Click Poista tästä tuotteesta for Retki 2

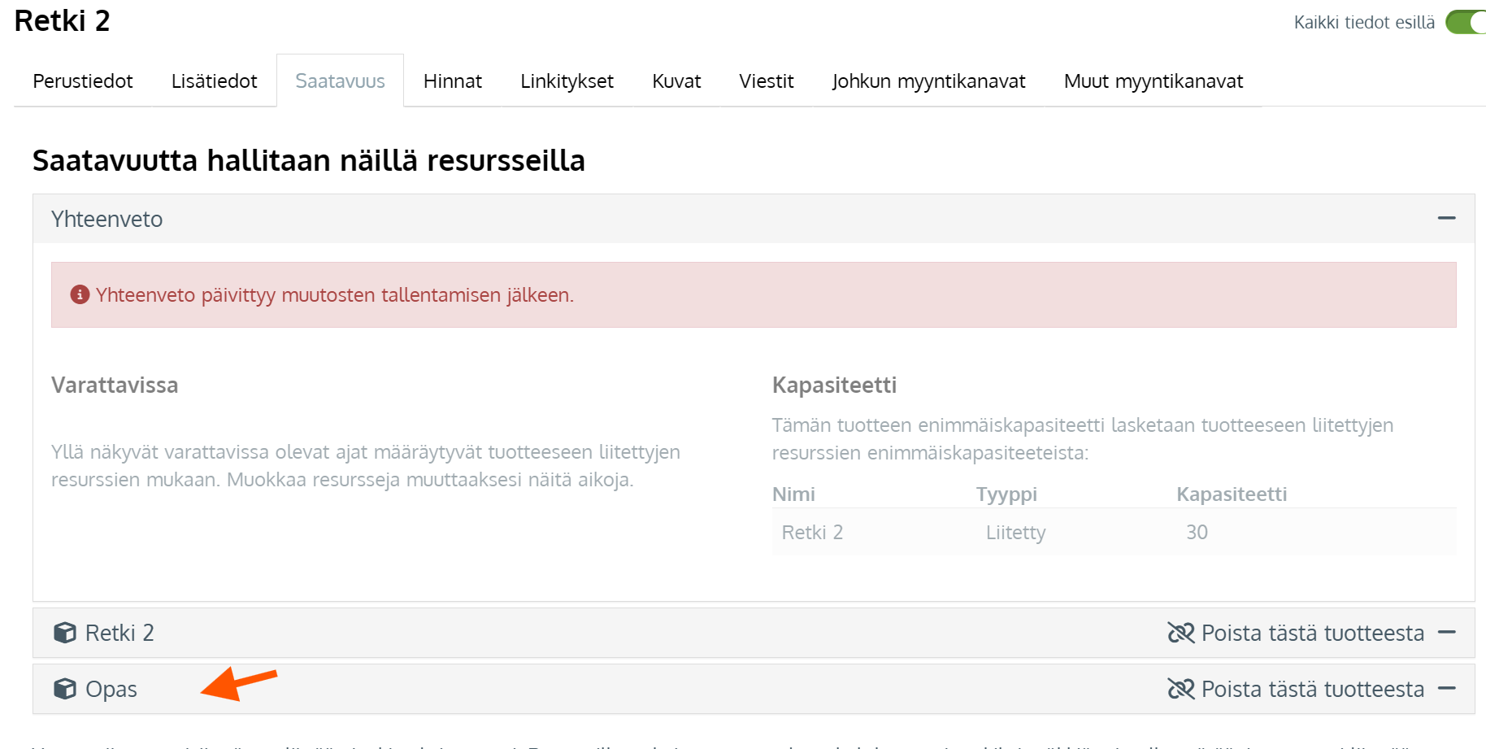click(1312, 633)
